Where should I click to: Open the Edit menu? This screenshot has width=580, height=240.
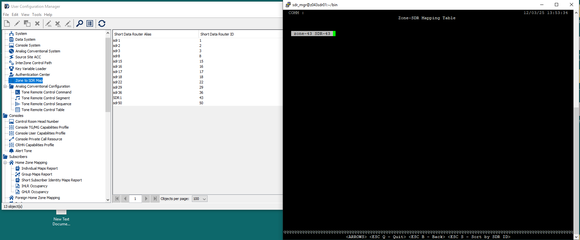15,15
